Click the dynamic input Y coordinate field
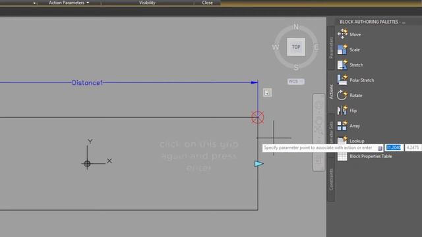 (413, 147)
